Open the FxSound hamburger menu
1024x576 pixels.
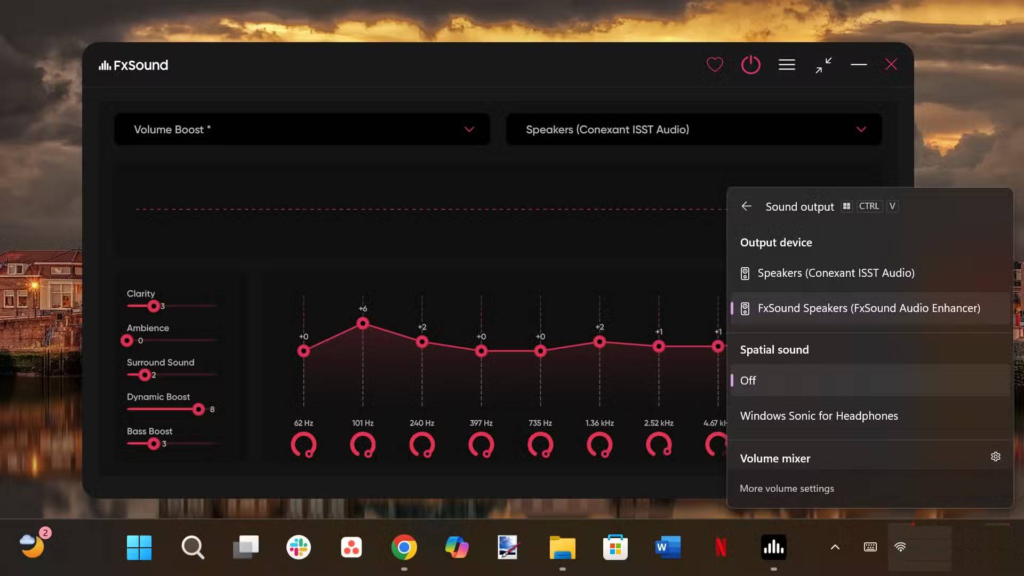tap(787, 65)
